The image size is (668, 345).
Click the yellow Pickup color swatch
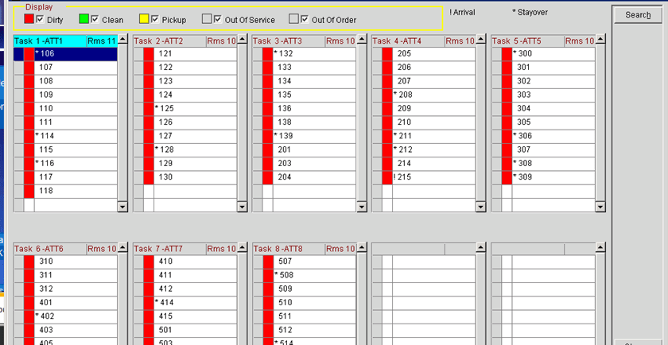144,19
